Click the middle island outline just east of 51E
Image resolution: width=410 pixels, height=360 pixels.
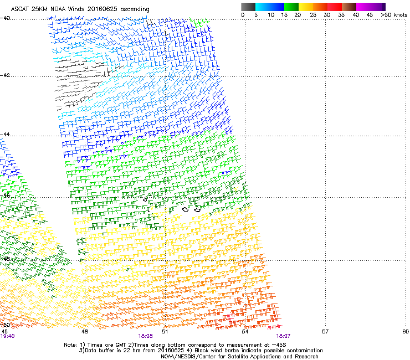[186, 209]
